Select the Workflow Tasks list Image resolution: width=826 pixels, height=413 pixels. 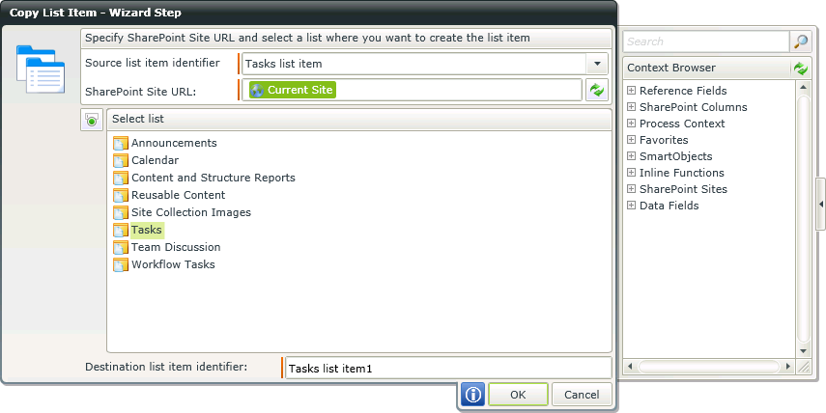coord(173,264)
